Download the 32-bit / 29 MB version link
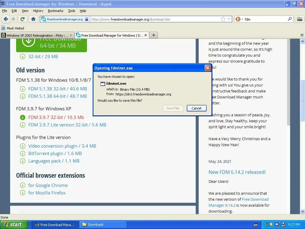This screenshot has width=305, height=229. 43,56
